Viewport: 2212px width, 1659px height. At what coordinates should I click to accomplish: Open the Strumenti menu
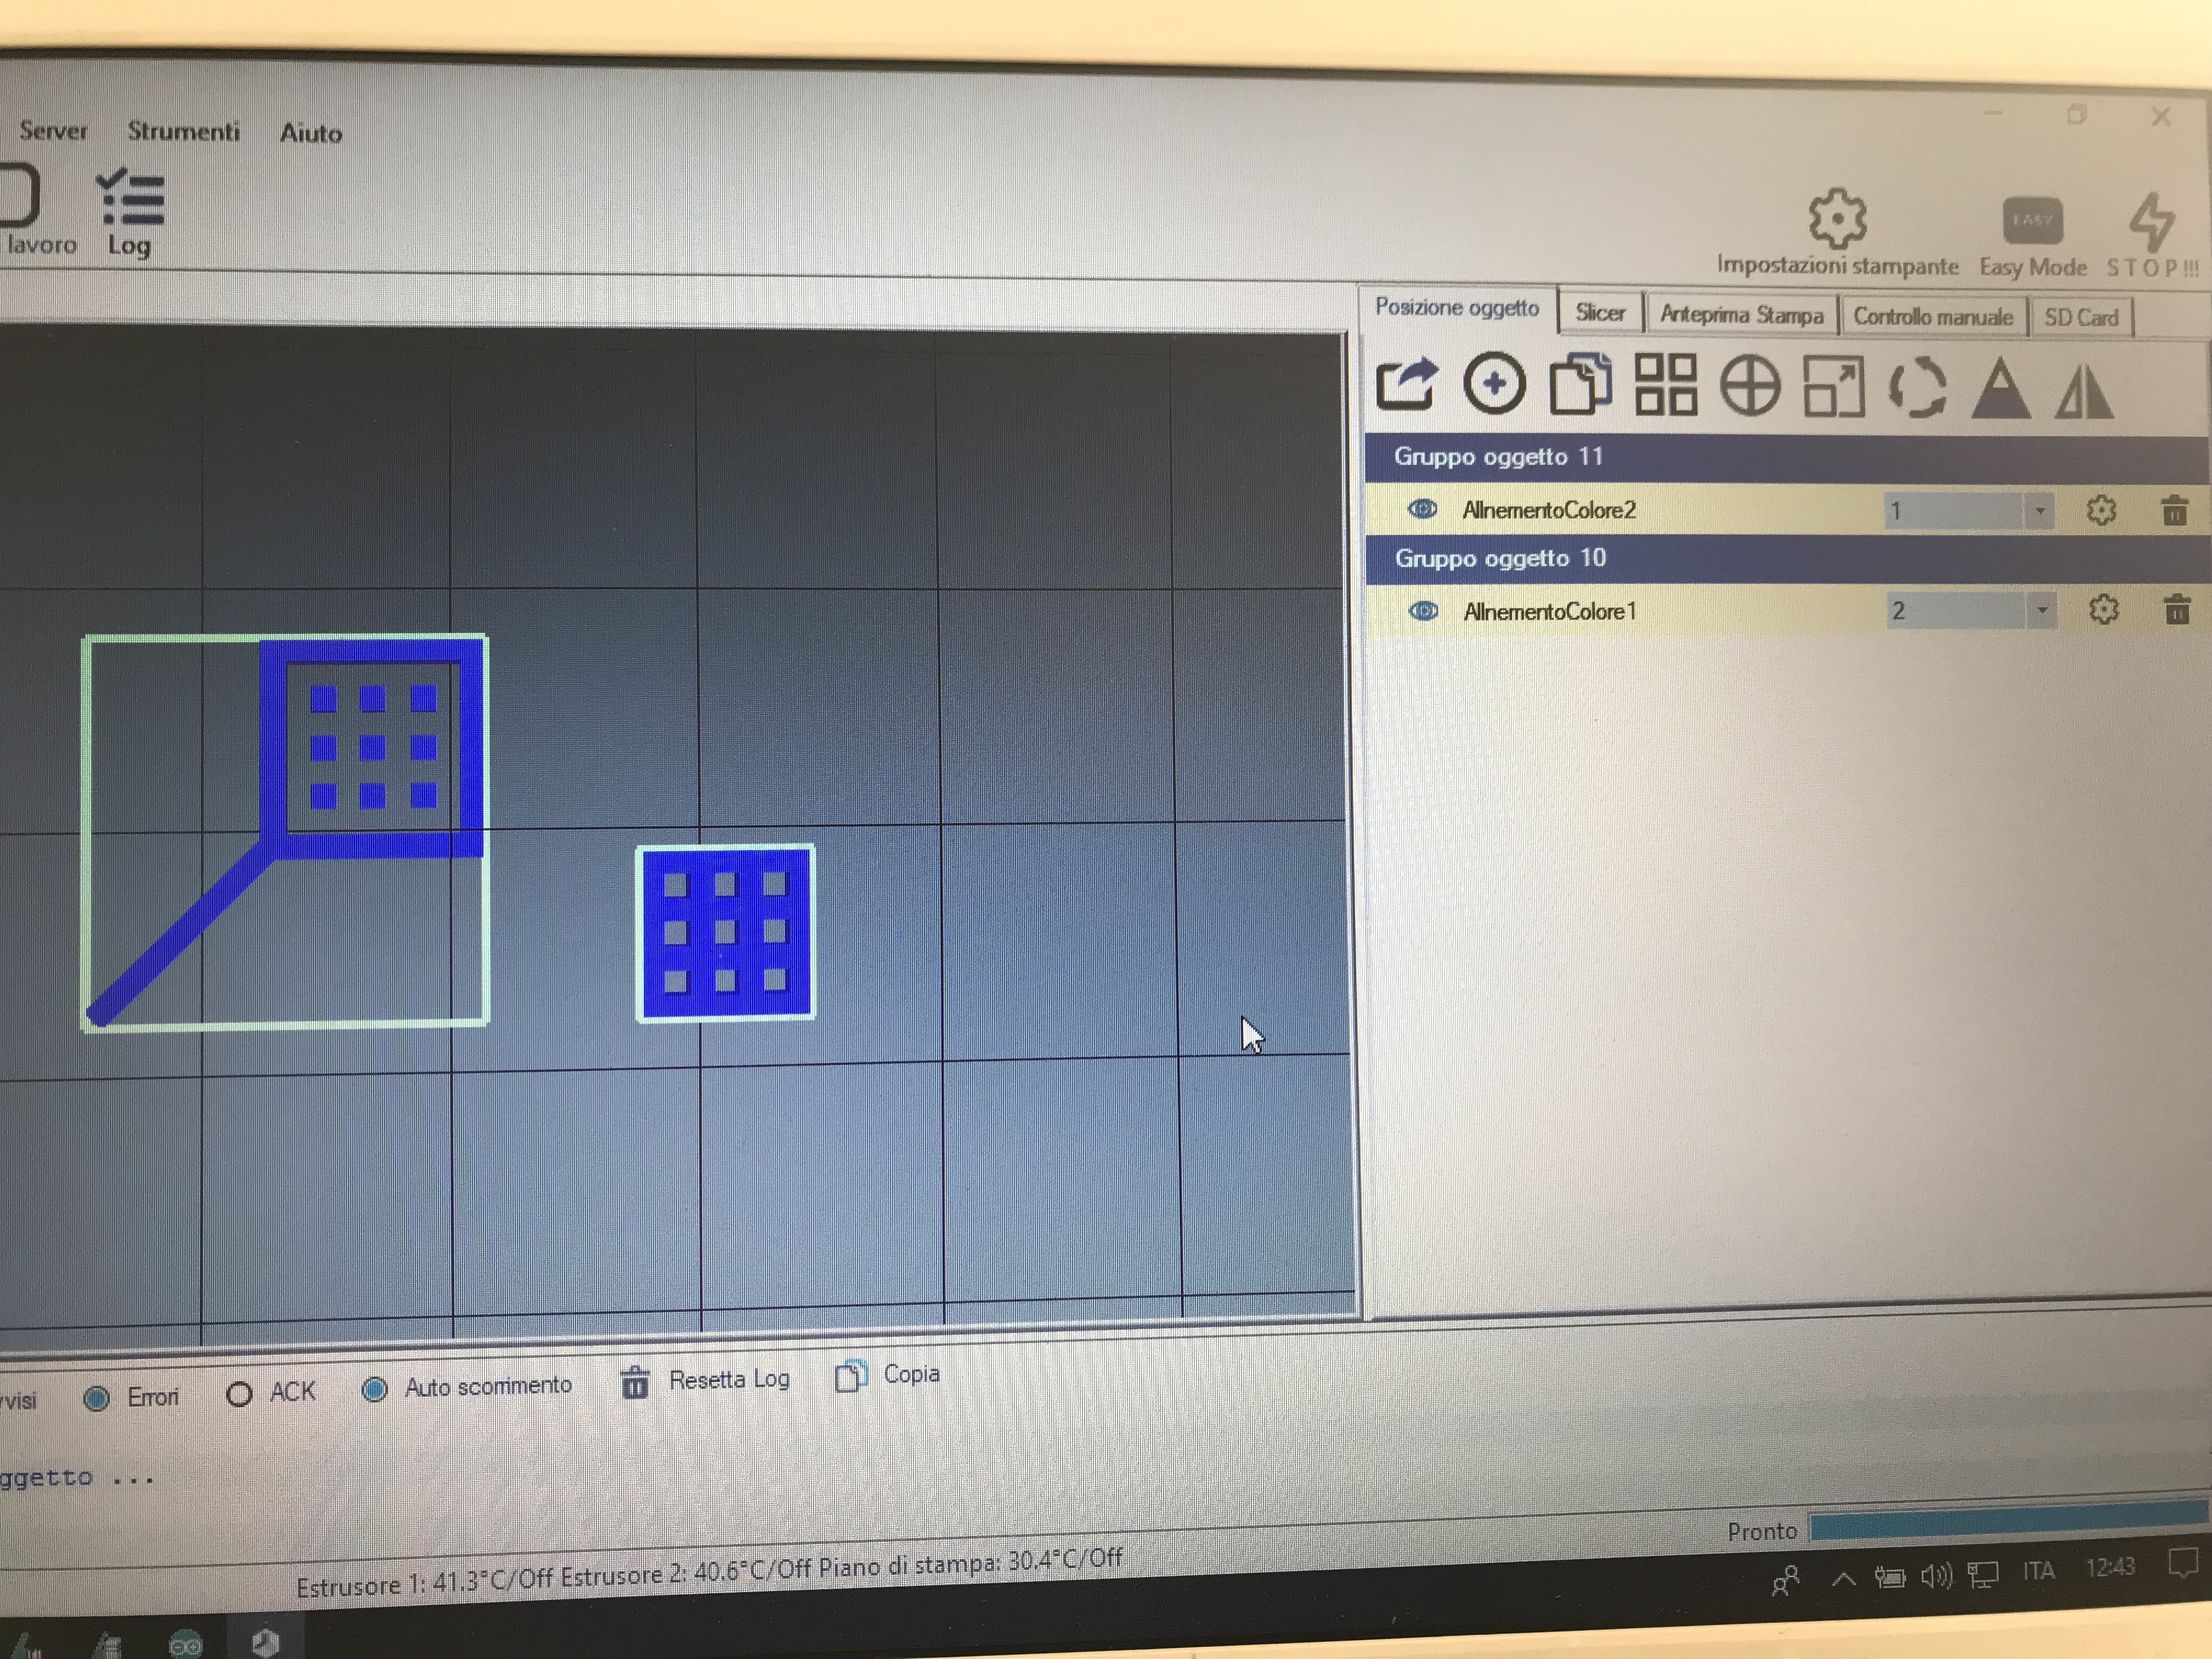click(183, 131)
